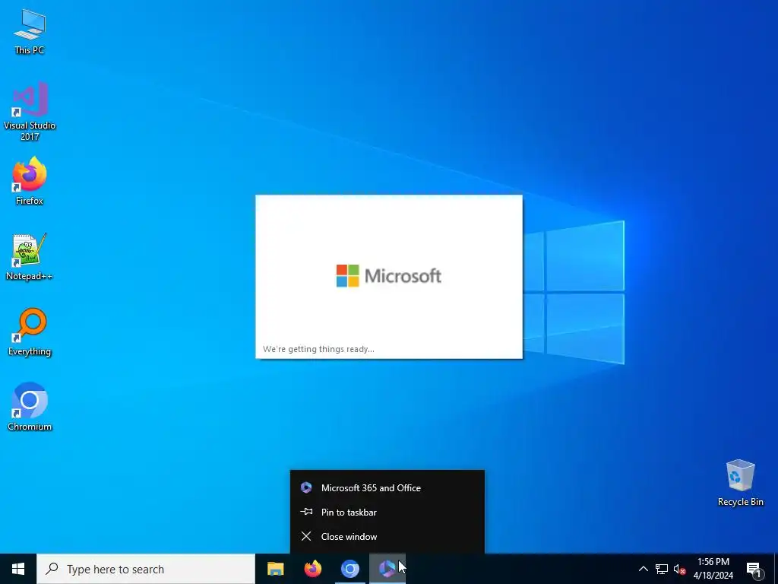Viewport: 778px width, 584px height.
Task: Choose Microsoft 365 and Office in the jump list
Action: click(387, 487)
